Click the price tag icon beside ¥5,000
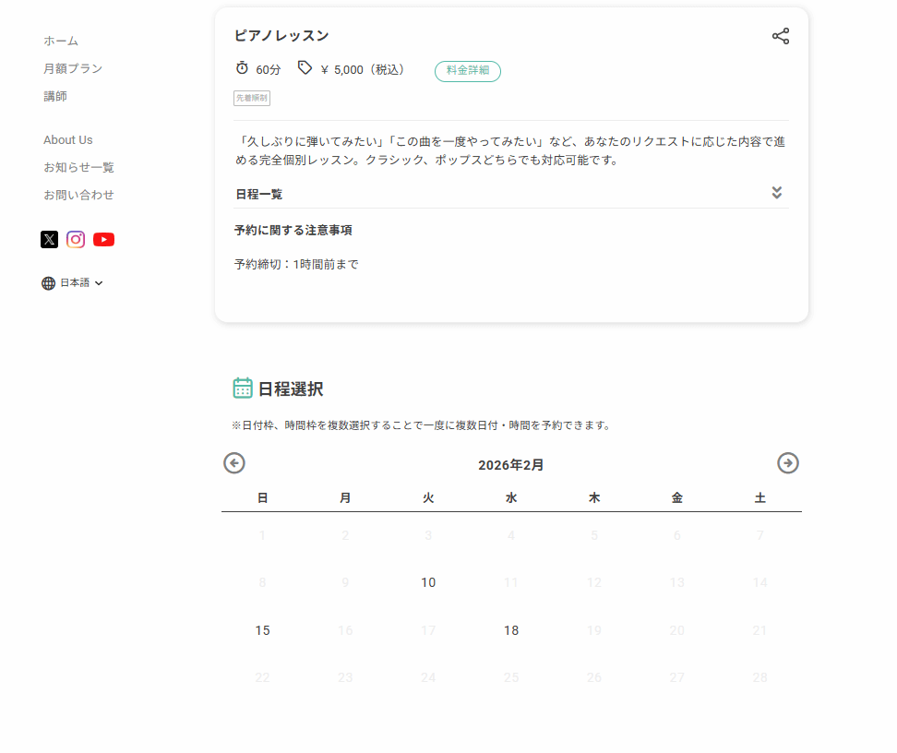 (305, 68)
